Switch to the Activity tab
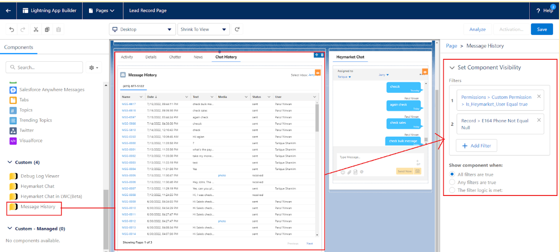Viewport: 560px width, 252px height. (127, 57)
